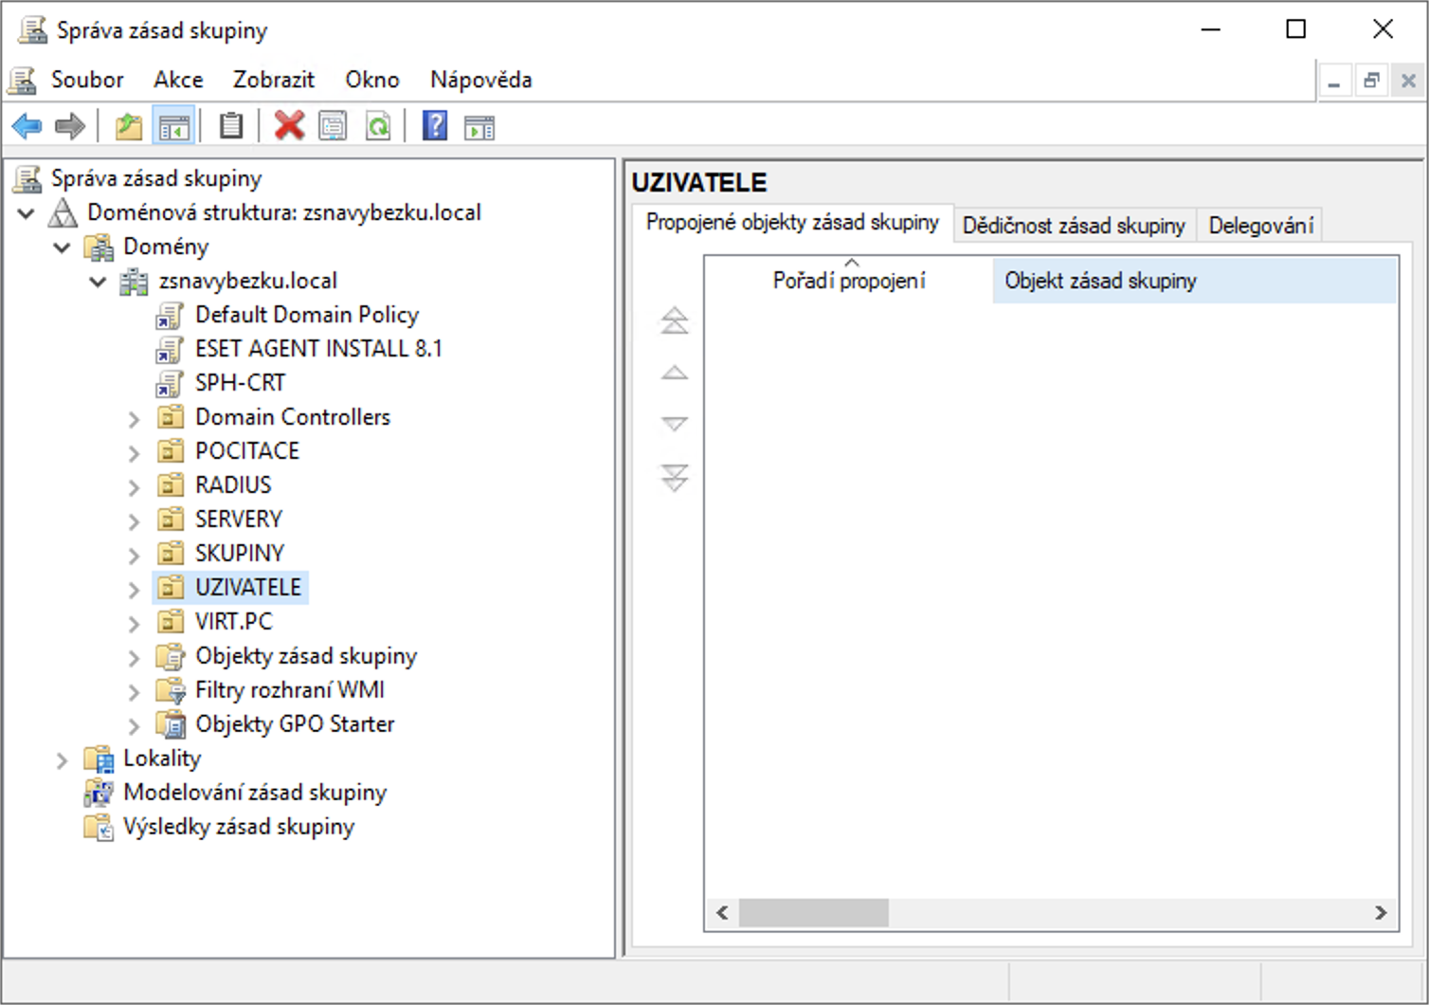Click the Properties icon in toolbar
Image resolution: width=1429 pixels, height=1005 pixels.
click(333, 126)
